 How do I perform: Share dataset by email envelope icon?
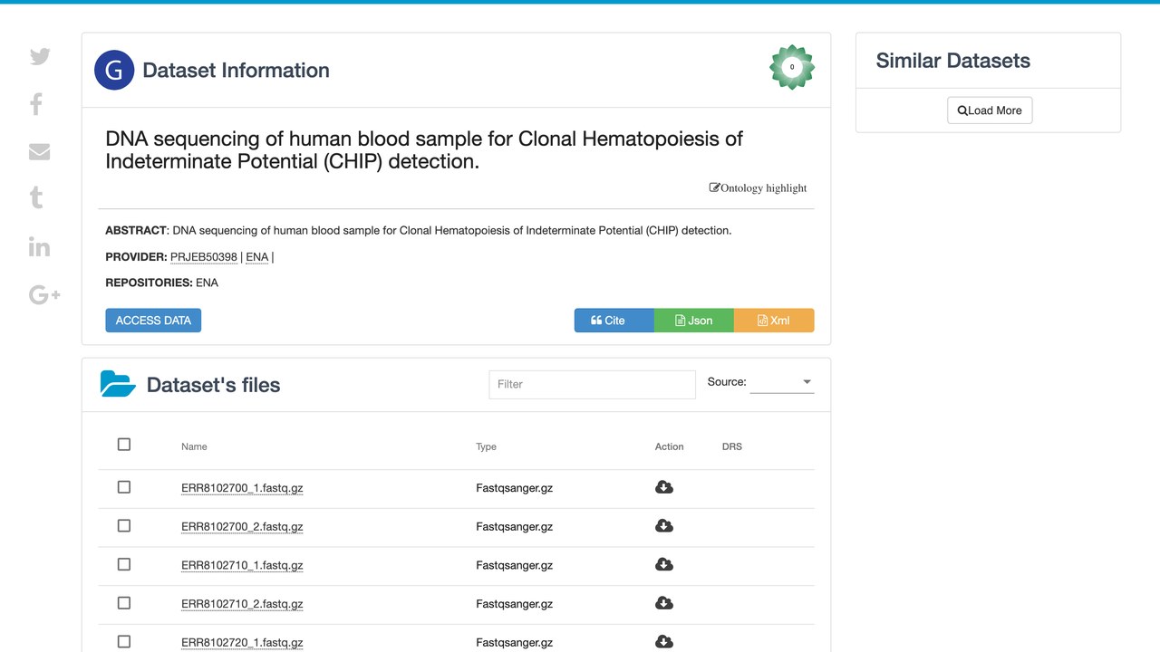click(39, 151)
